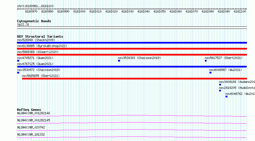Click the nsv5617527 (Ebert2021) blue marker
255x141 pixels.
click(206, 61)
